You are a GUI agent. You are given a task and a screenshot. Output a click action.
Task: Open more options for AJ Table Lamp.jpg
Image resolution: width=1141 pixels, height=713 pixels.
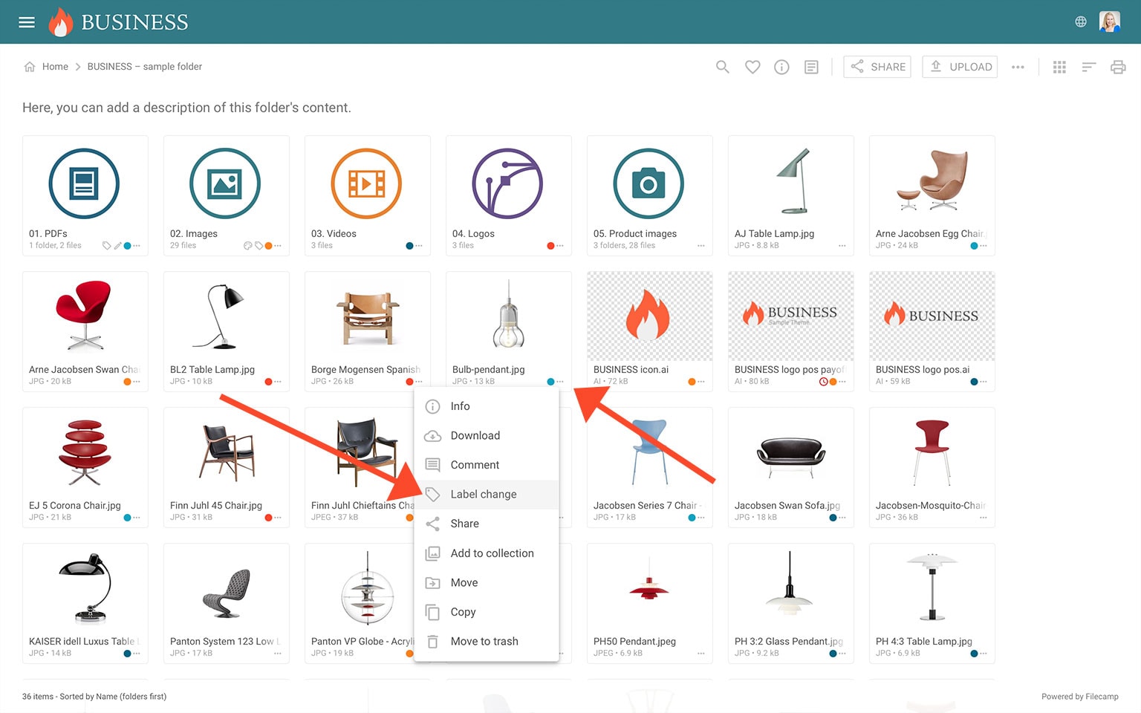pyautogui.click(x=842, y=246)
